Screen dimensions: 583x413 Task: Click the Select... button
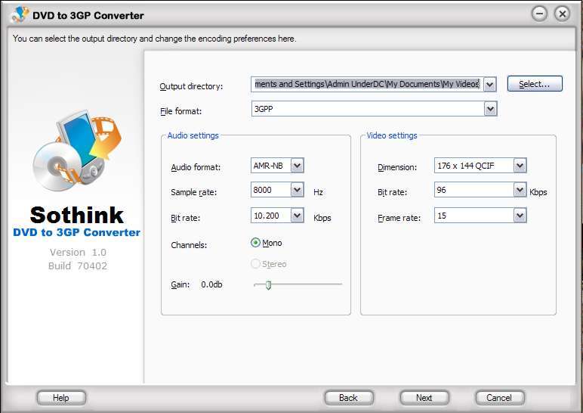535,84
